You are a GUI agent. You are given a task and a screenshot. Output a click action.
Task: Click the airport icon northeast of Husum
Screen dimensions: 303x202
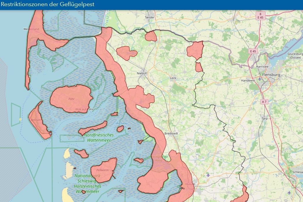tap(208, 175)
